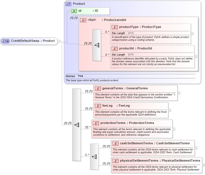205x175 pixels.
Task: Click the CT icon beside the Product title
Action: [68, 4]
